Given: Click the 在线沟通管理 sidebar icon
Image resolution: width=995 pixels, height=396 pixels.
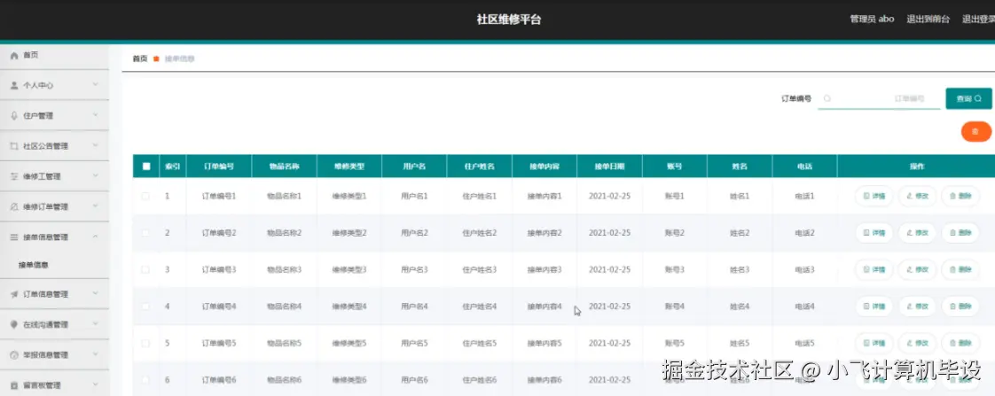Looking at the screenshot, I should point(14,324).
